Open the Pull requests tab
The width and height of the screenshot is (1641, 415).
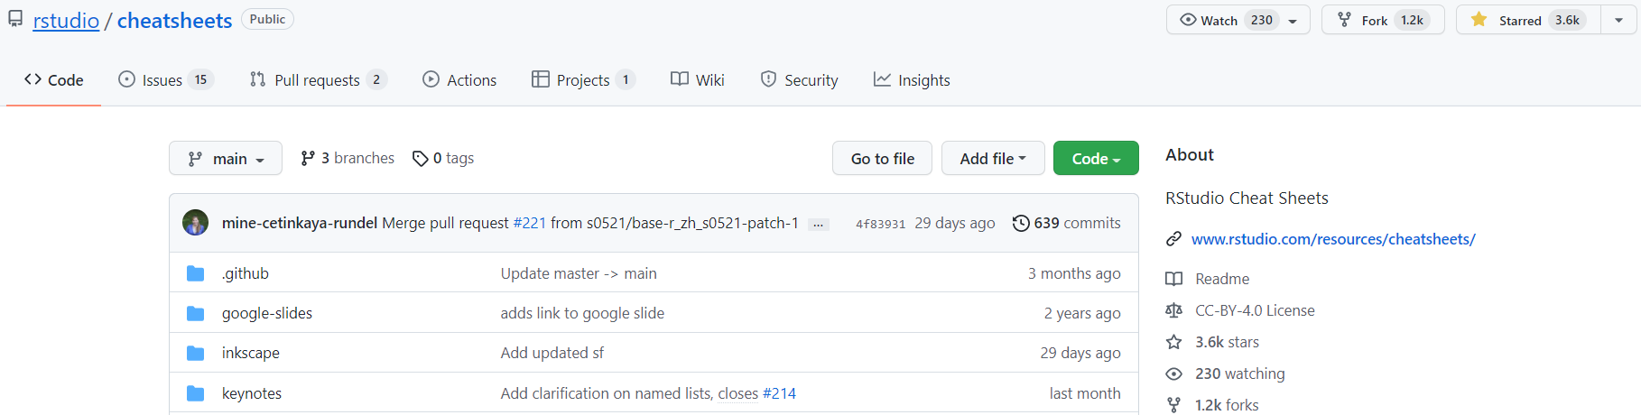click(x=318, y=80)
